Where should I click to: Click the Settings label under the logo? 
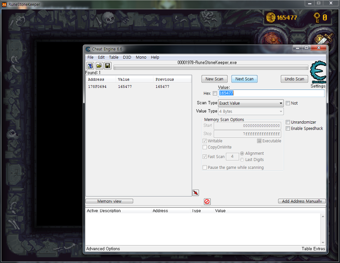tap(318, 86)
